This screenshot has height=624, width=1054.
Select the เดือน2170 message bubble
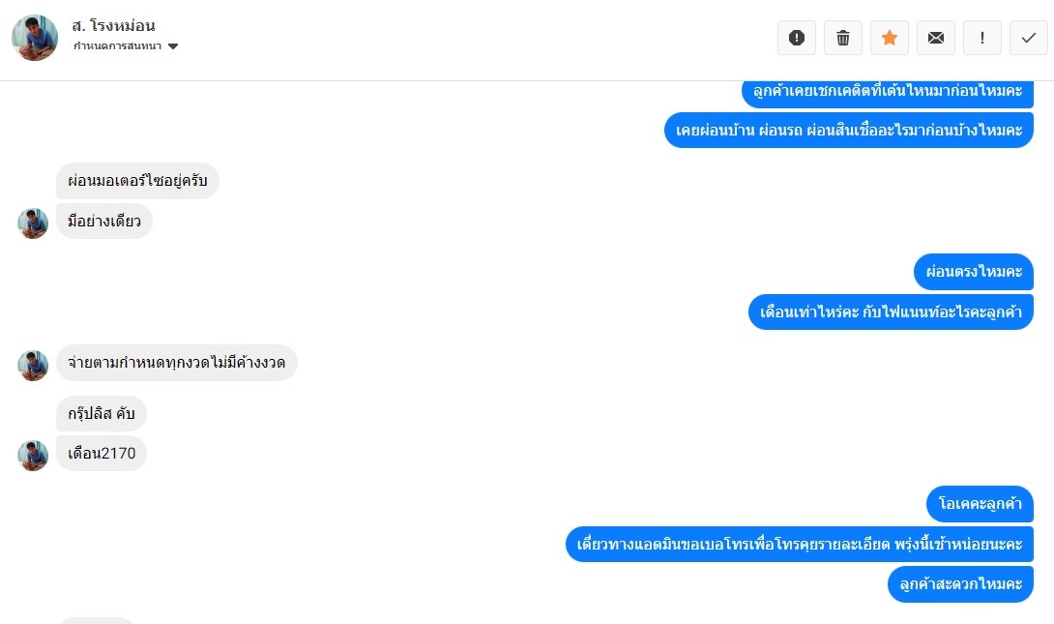(x=102, y=453)
